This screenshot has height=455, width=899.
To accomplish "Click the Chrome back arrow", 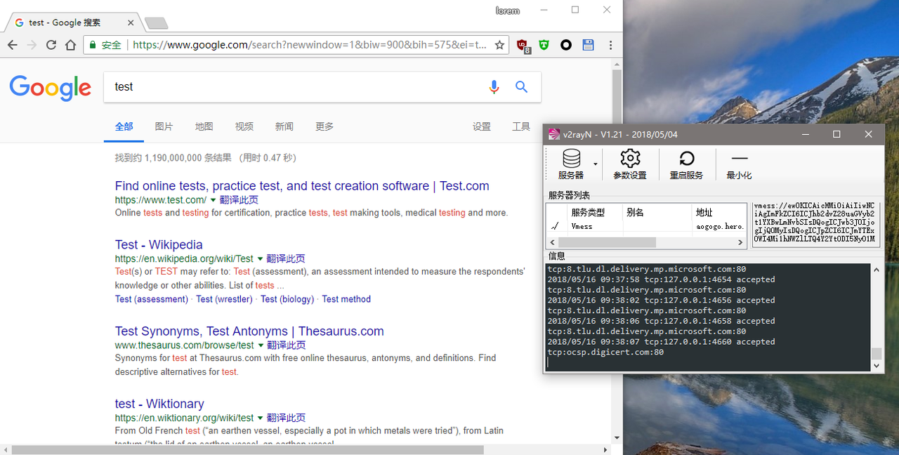I will [x=12, y=45].
